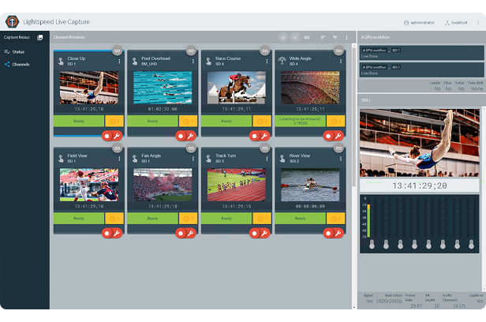Open the Capture Nexus library icon in sidebar
The image size is (486, 322).
(x=40, y=37)
